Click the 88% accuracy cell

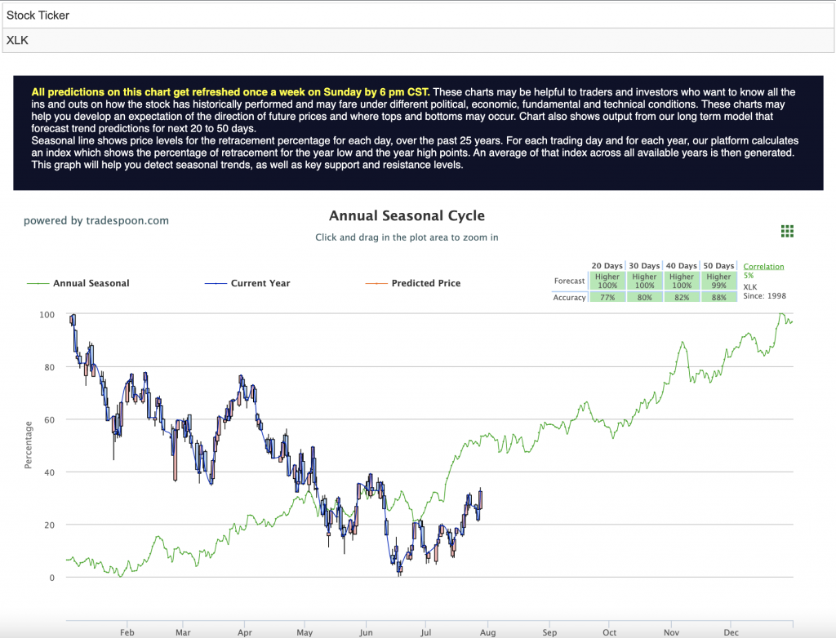click(718, 298)
